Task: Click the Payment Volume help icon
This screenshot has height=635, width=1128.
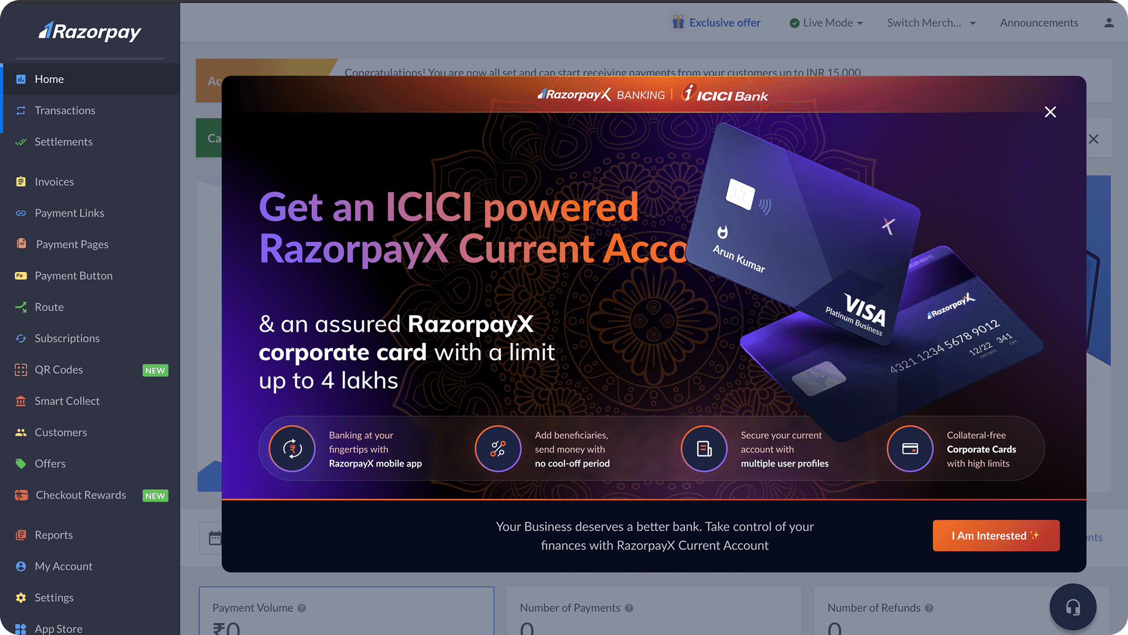Action: [302, 608]
